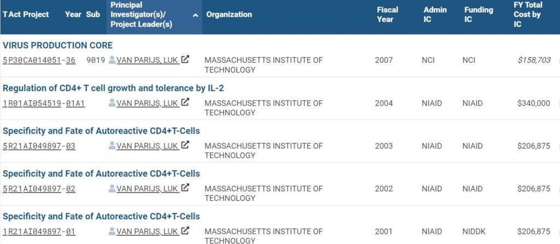The width and height of the screenshot is (560, 244).
Task: Open project number 5P30CA014051-36
Action: click(x=39, y=60)
